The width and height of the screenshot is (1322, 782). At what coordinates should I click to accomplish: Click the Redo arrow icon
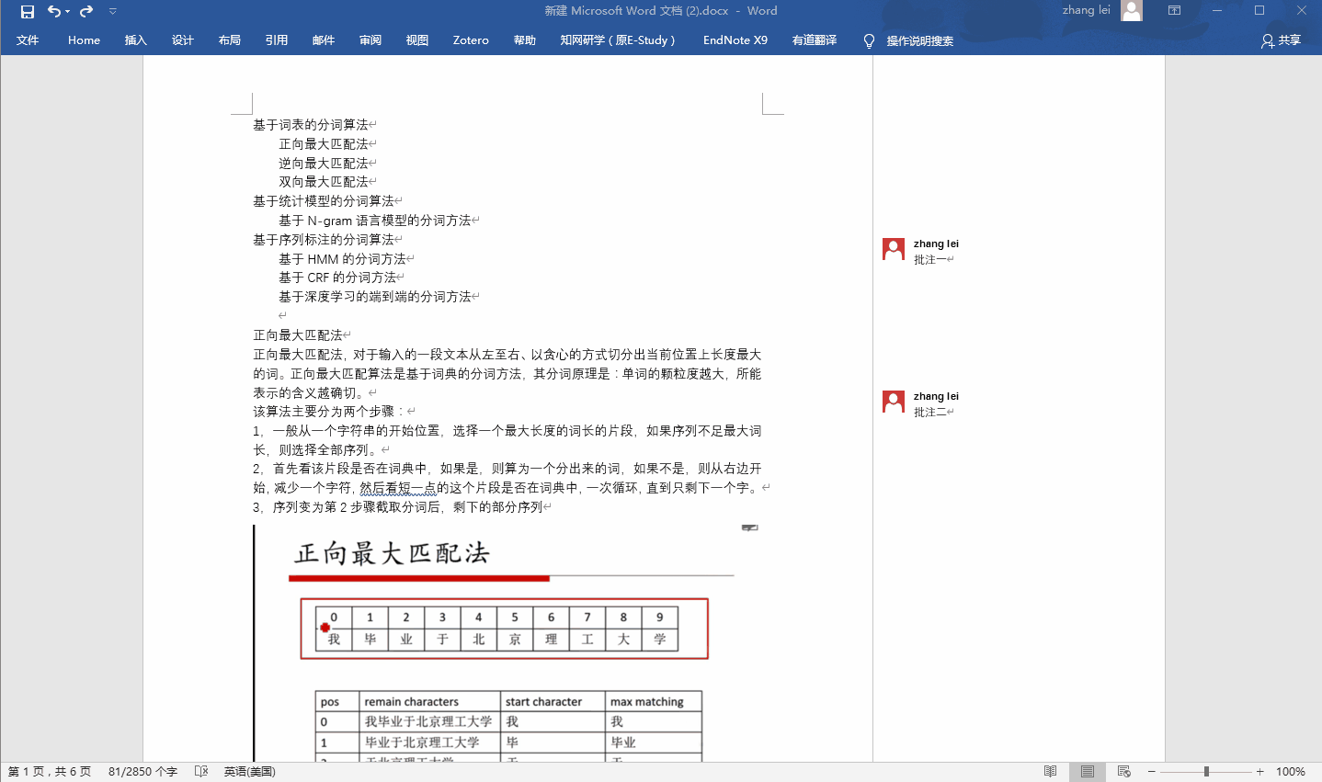click(86, 11)
